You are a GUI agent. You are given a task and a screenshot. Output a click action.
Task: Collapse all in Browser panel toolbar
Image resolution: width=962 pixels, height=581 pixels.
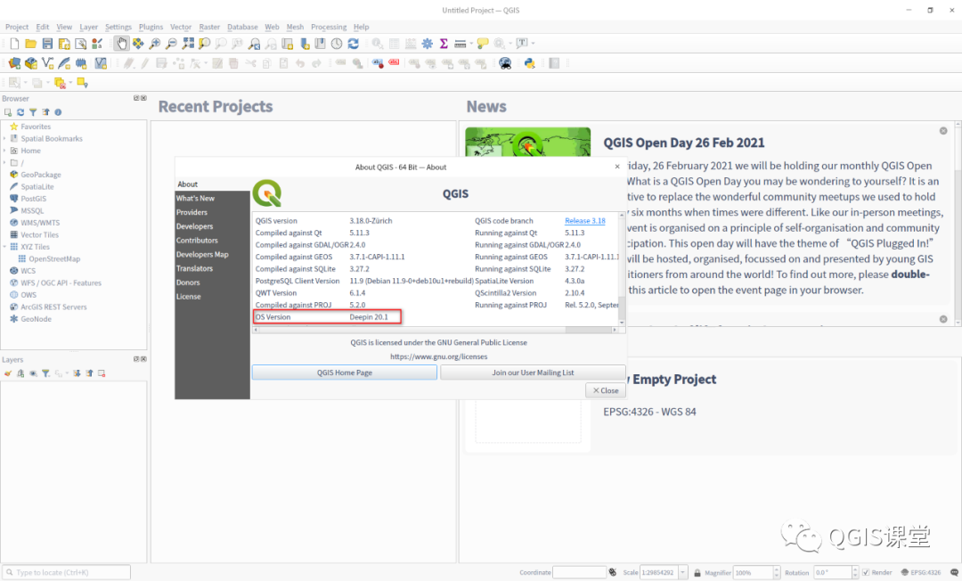point(45,112)
